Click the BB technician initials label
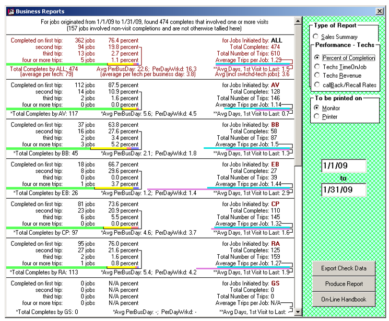This screenshot has width=389, height=321. click(x=275, y=124)
